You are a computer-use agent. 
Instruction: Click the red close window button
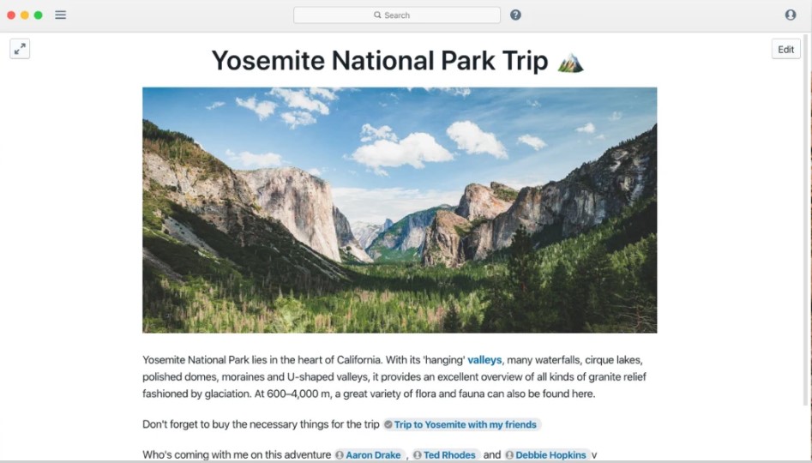[11, 15]
